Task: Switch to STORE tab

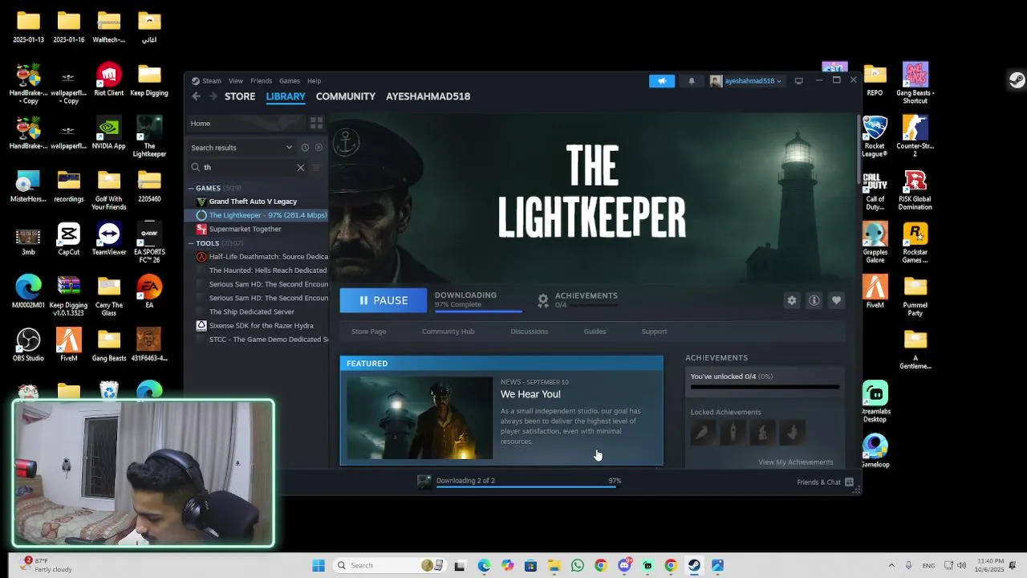Action: [x=240, y=96]
